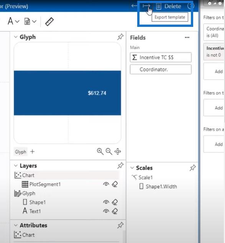
Task: Toggle visibility of Text1 layer
Action: 106,211
